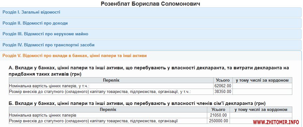Viewport: 303px width, 127px height.
Task: Expand Розділ III. Відомості про нерухоме майно
Action: [x=45, y=34]
